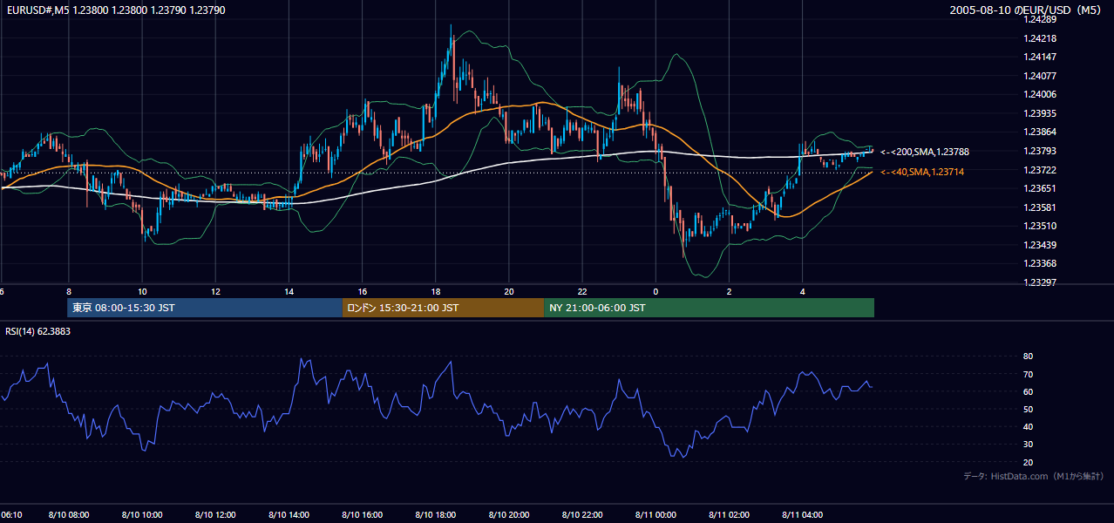Select the 東京 08:00-15:30 JST session bar
This screenshot has width=1114, height=523.
point(205,308)
